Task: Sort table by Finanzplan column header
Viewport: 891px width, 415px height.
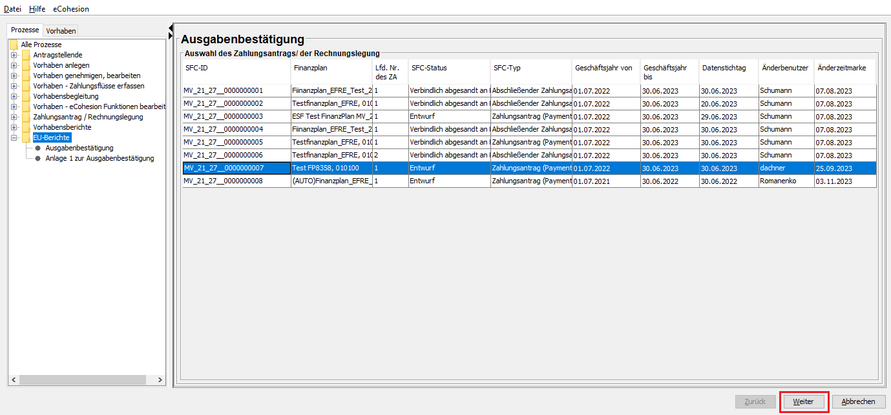Action: click(331, 71)
